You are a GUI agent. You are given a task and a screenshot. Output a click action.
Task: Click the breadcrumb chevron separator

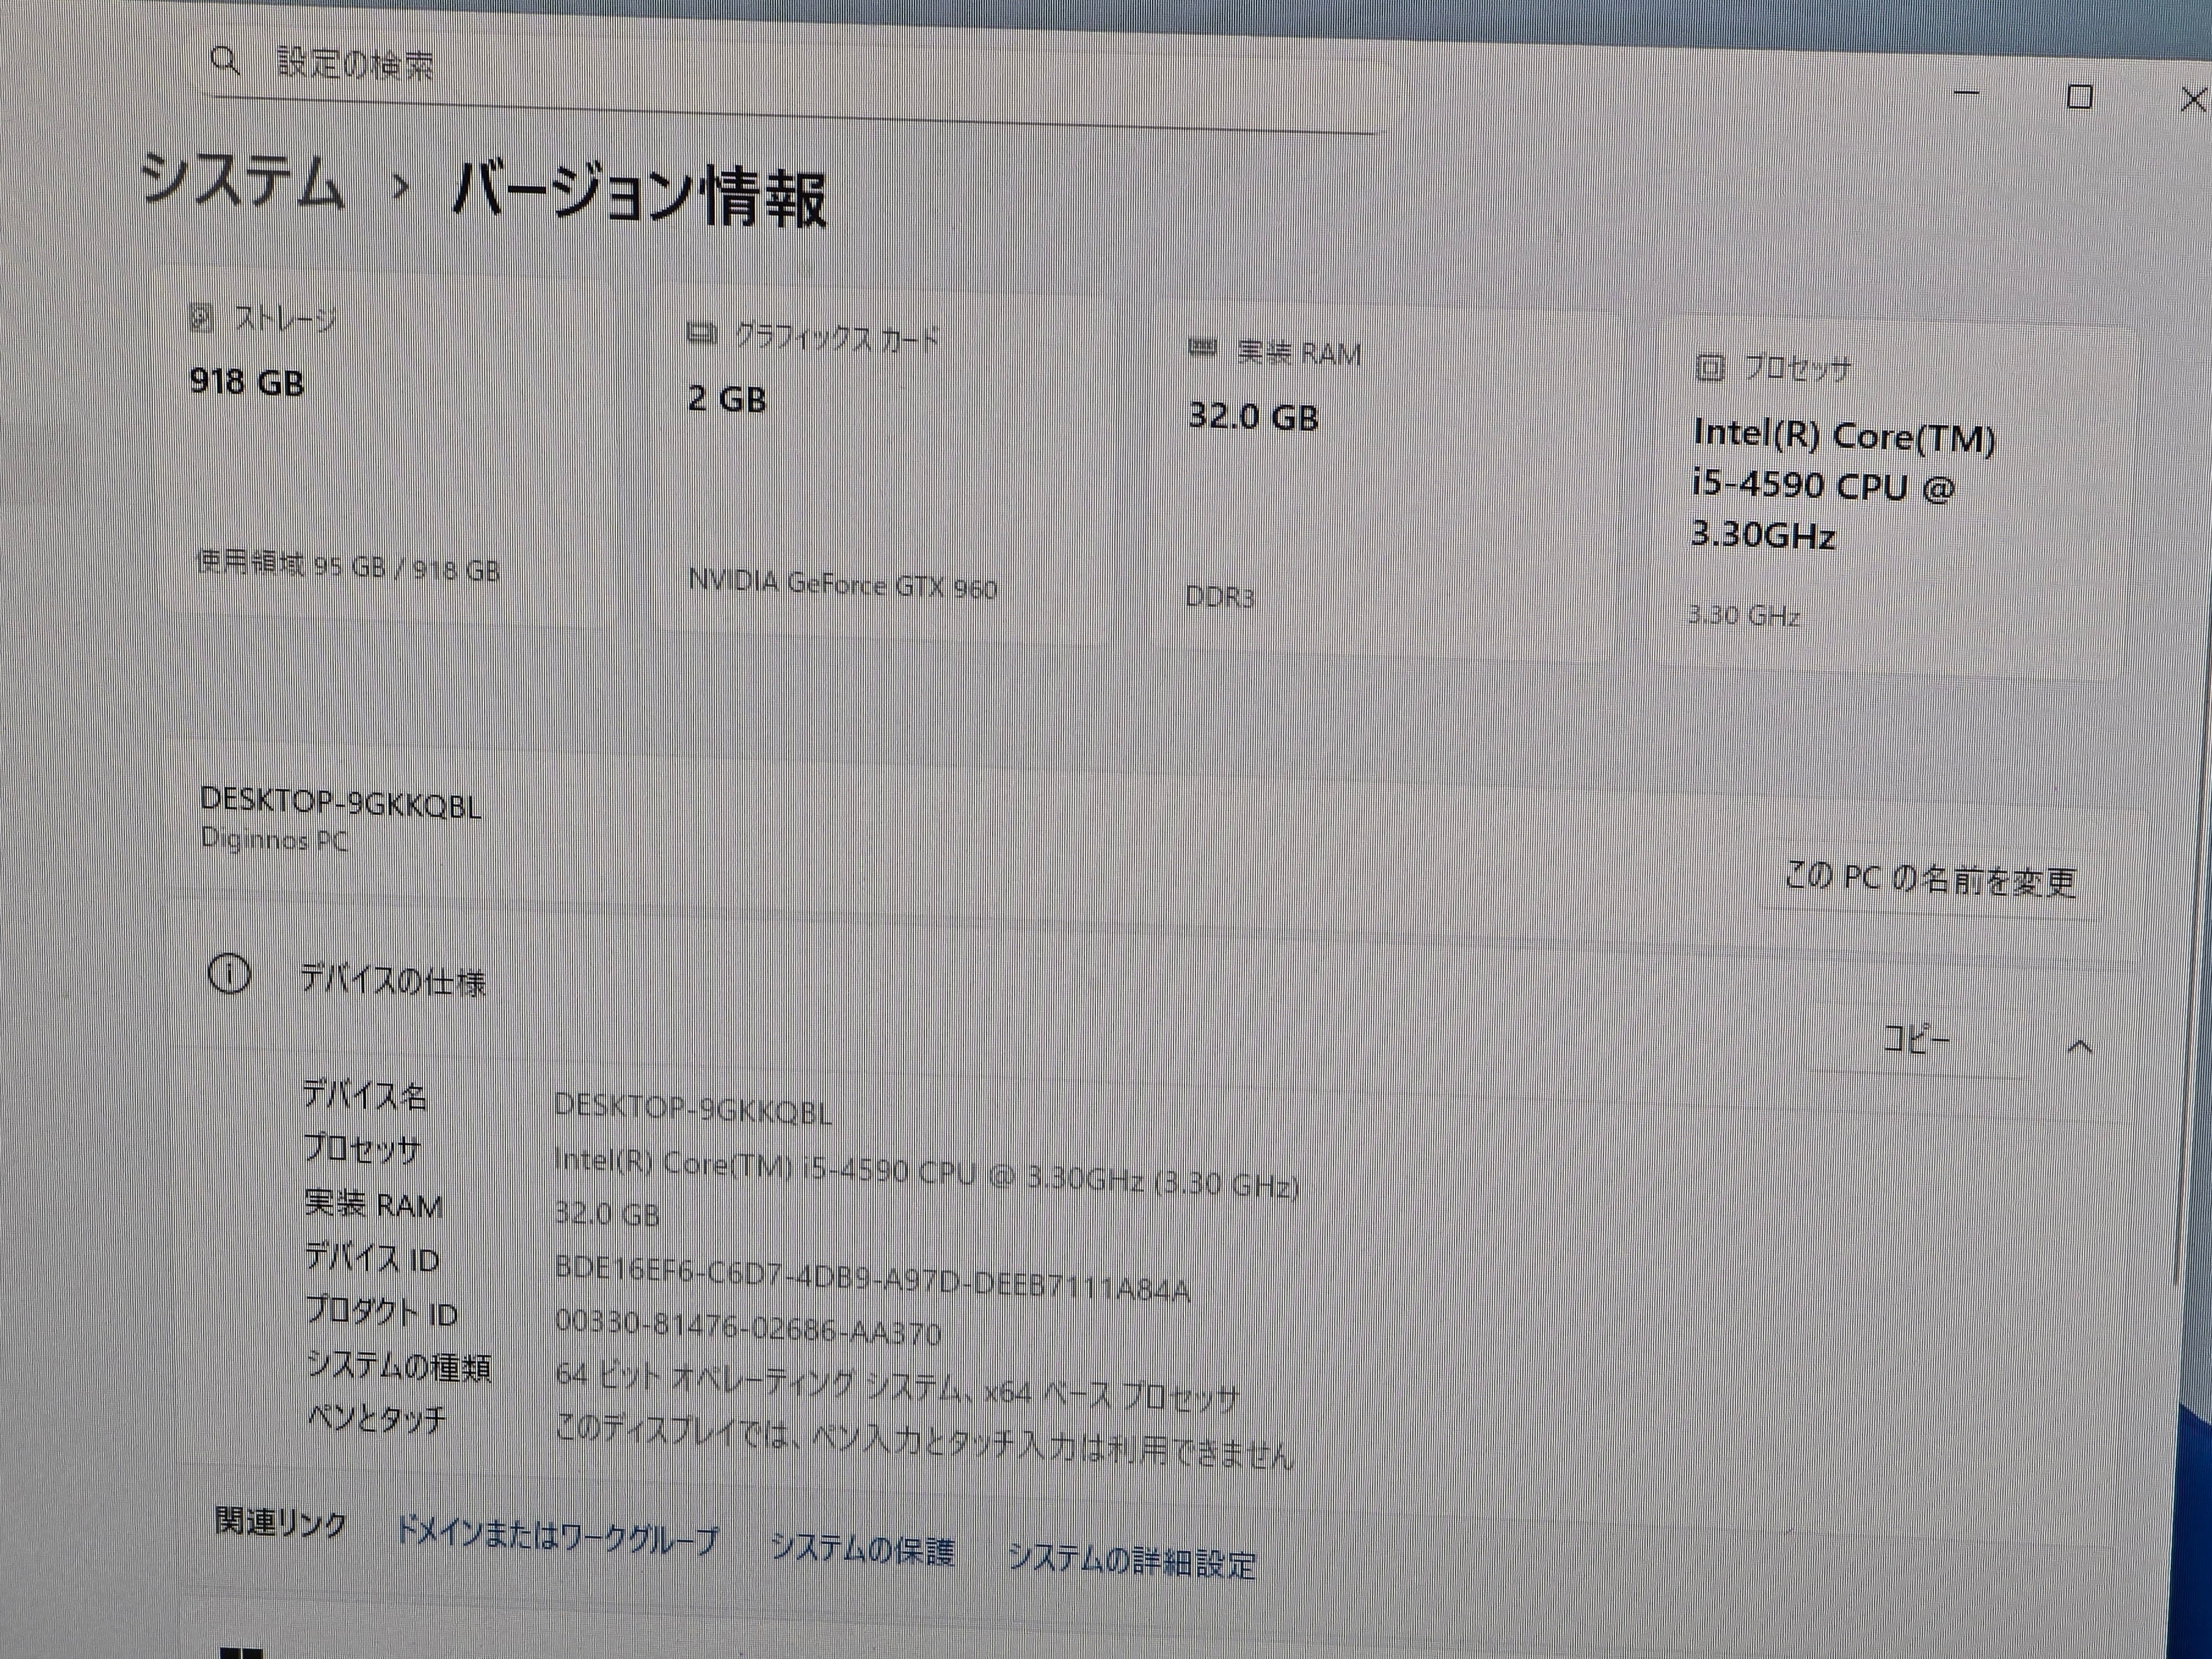tap(400, 187)
